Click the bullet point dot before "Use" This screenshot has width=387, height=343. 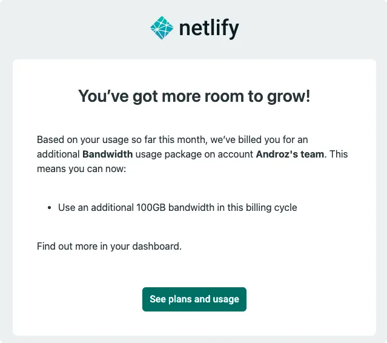click(49, 208)
